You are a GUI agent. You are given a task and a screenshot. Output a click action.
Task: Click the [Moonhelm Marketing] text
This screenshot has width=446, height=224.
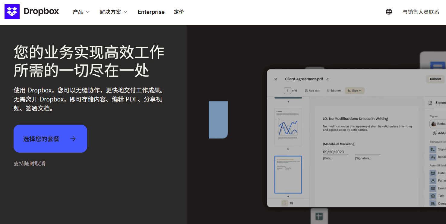(339, 144)
